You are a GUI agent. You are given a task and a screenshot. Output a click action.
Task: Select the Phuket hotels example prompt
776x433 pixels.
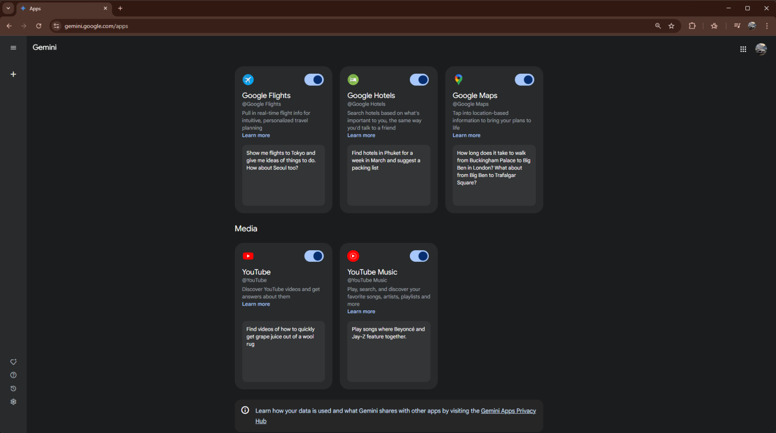pos(388,175)
